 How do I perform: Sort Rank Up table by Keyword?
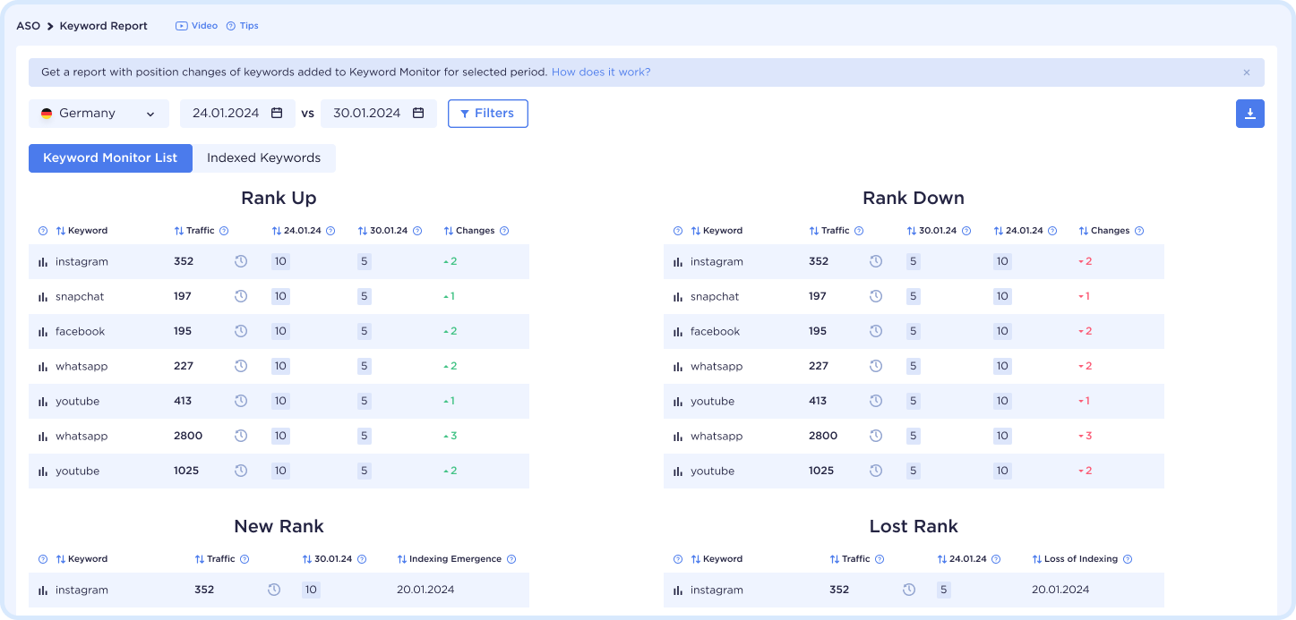(x=82, y=231)
